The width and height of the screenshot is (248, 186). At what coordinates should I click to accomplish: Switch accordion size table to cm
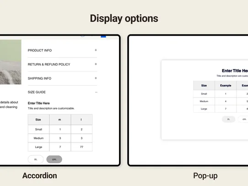(54, 159)
